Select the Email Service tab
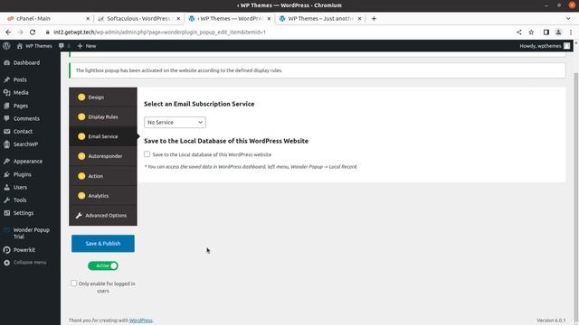579x325 pixels. pyautogui.click(x=103, y=136)
